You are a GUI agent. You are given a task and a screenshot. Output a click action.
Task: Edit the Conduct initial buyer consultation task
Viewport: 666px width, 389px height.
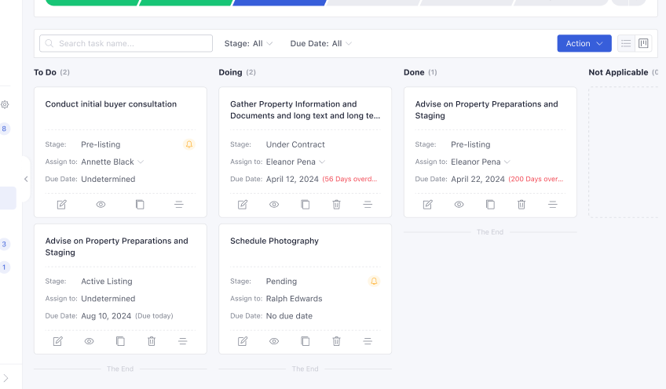point(61,205)
